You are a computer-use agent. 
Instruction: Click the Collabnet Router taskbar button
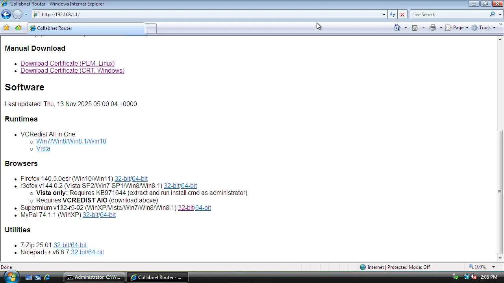point(157,277)
